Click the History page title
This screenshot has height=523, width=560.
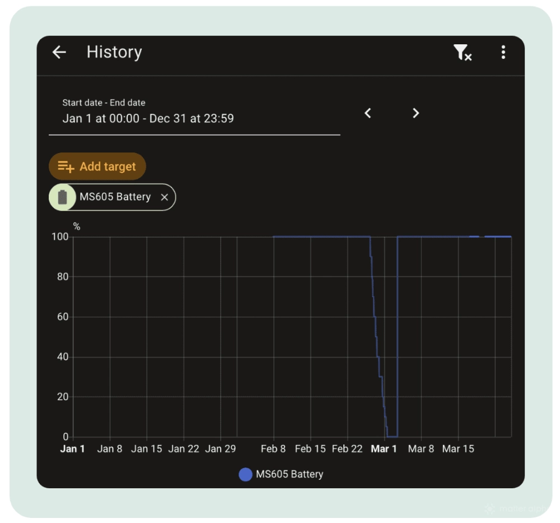[x=114, y=52]
